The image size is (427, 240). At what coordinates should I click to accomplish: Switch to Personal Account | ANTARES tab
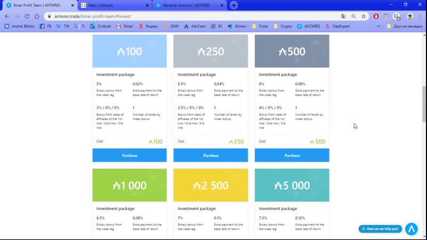(189, 5)
